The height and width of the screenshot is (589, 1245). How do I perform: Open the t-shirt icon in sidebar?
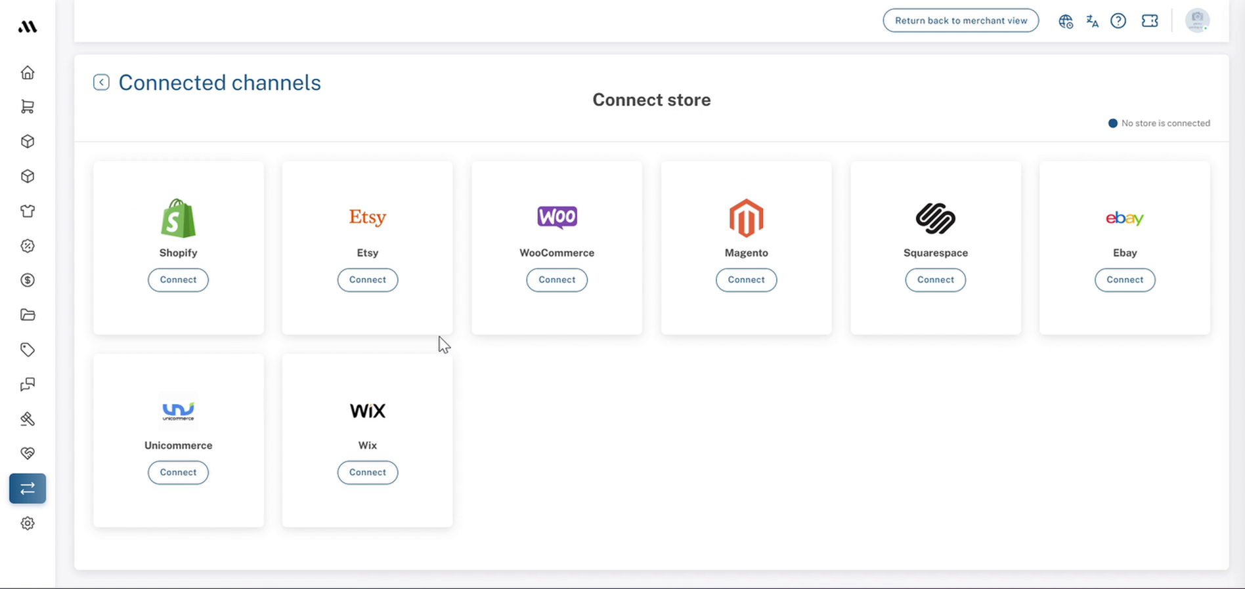(x=28, y=211)
